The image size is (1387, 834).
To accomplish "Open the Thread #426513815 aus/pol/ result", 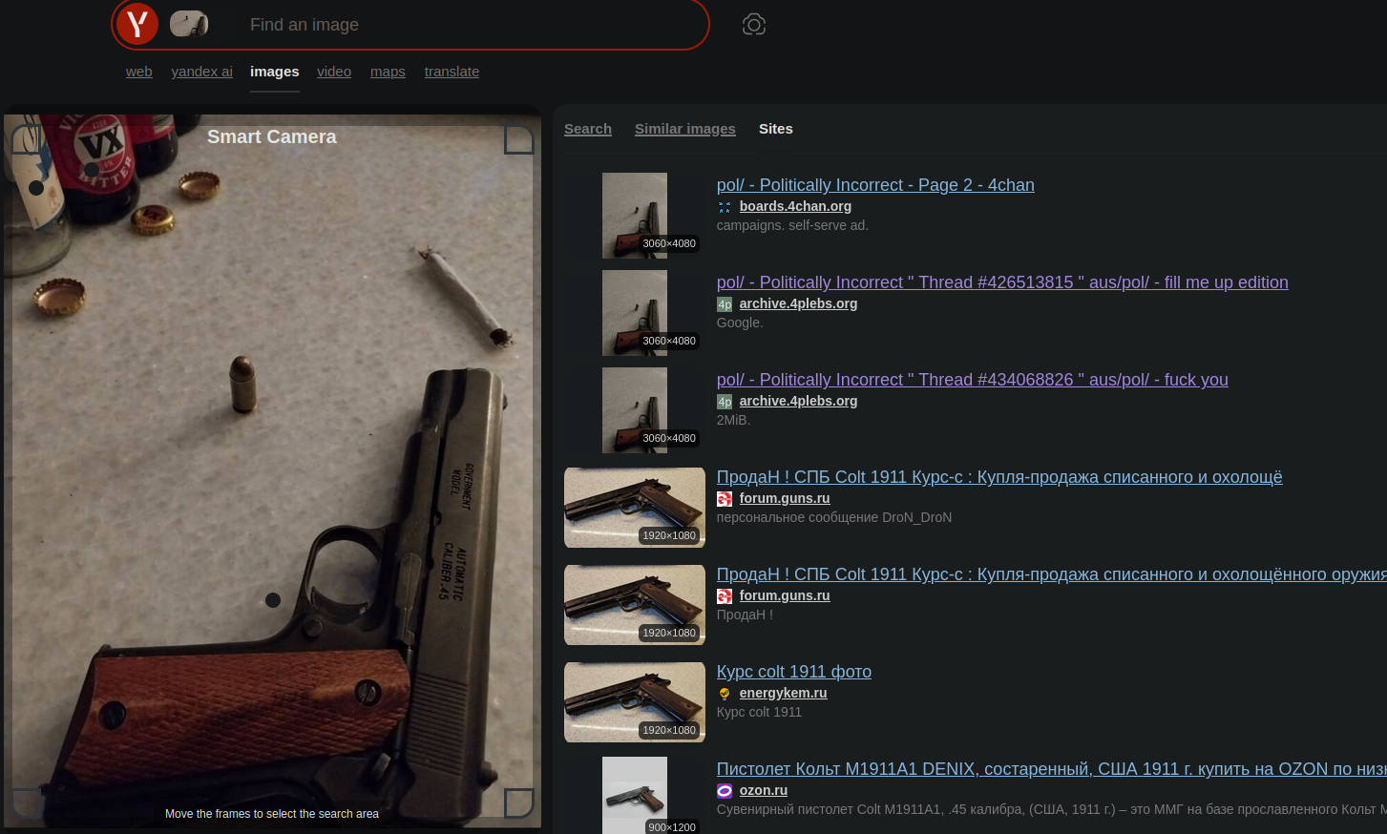I will pos(1002,282).
